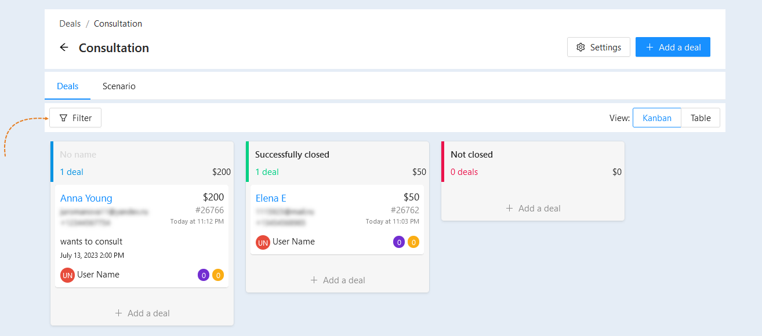This screenshot has height=336, width=762.
Task: Click Consultation in the breadcrumb
Action: tap(118, 24)
